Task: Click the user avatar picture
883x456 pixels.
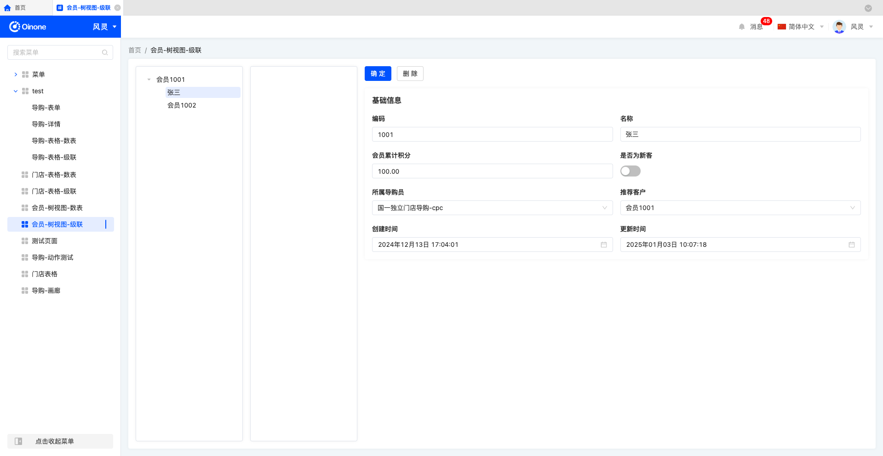Action: pyautogui.click(x=839, y=27)
